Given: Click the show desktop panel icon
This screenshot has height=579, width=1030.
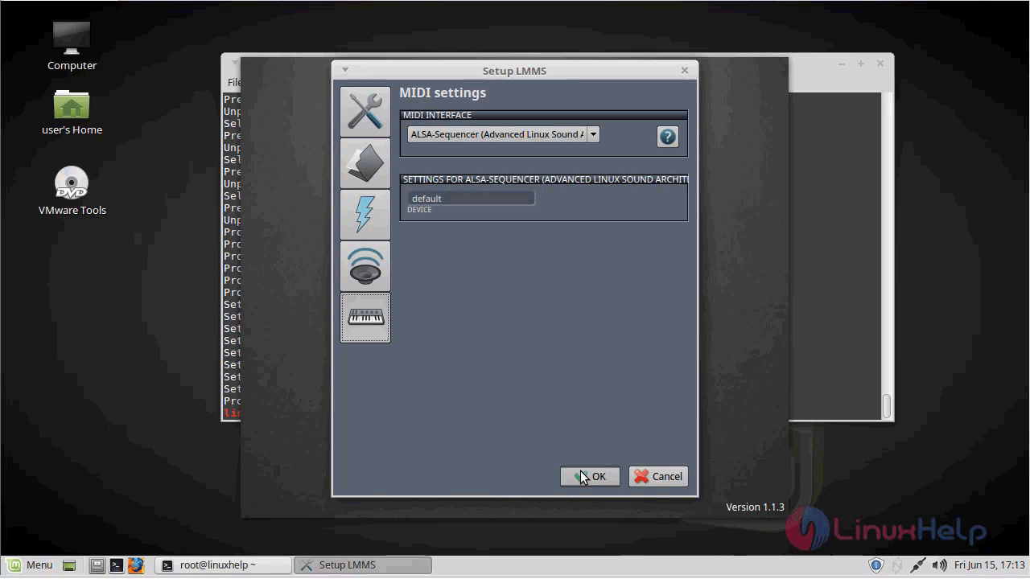Looking at the screenshot, I should point(68,565).
